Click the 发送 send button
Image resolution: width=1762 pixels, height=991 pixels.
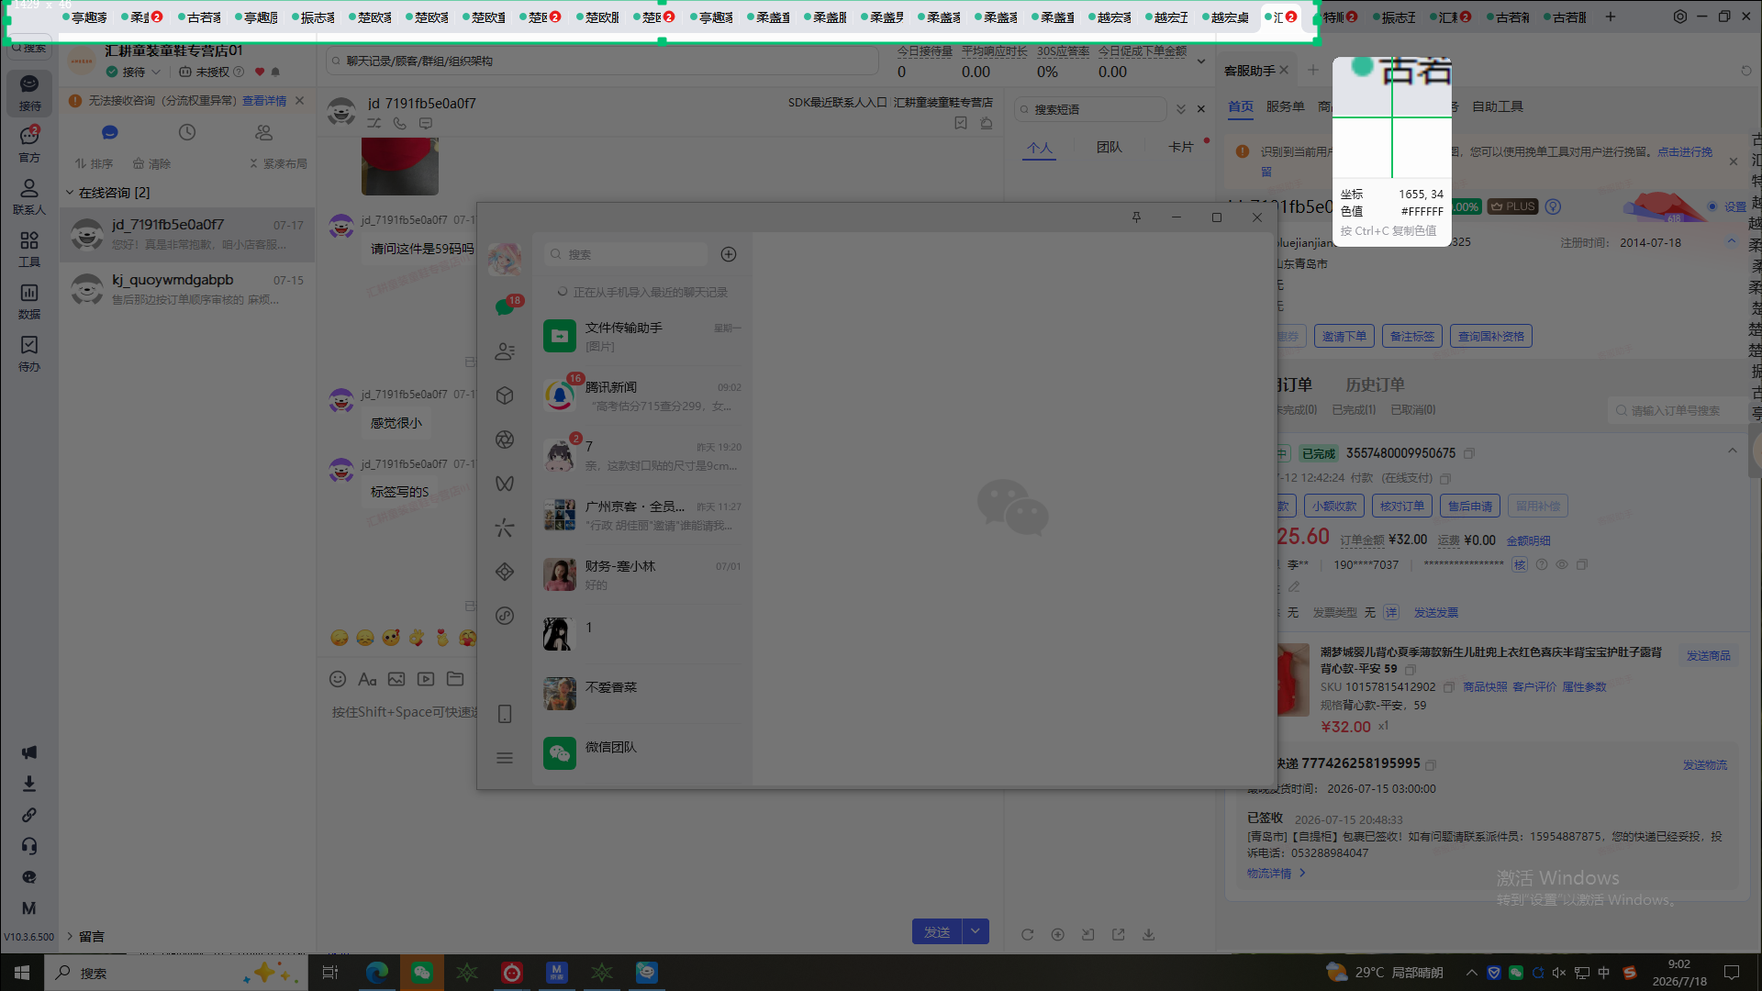pos(937,931)
